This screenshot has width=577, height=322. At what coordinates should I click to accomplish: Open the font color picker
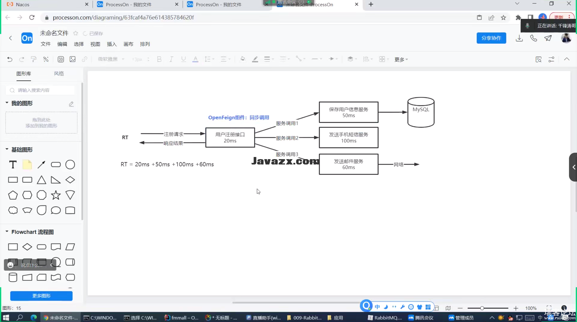click(x=195, y=59)
